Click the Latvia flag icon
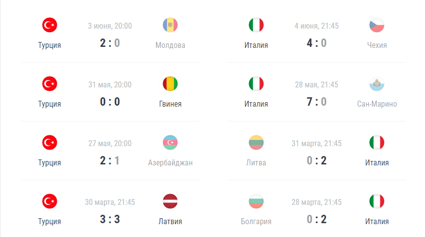 (170, 201)
